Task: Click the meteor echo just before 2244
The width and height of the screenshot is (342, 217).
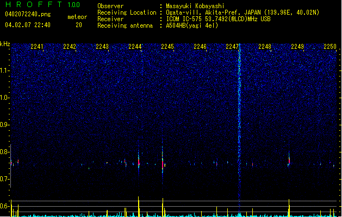Action: click(139, 161)
